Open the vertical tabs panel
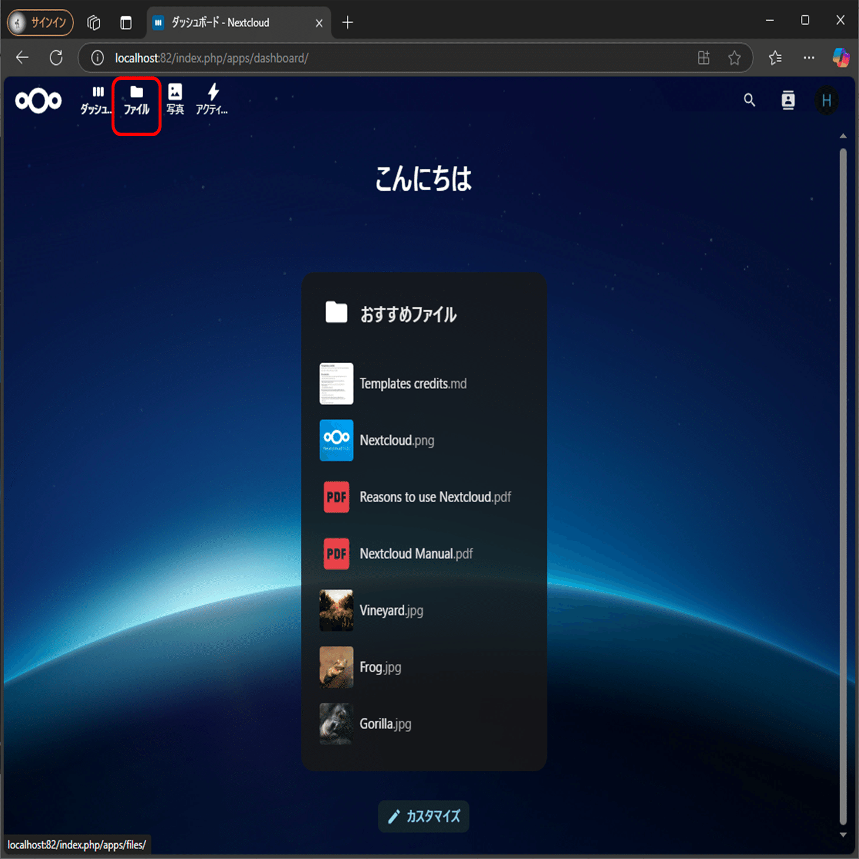859x859 pixels. pyautogui.click(x=126, y=22)
